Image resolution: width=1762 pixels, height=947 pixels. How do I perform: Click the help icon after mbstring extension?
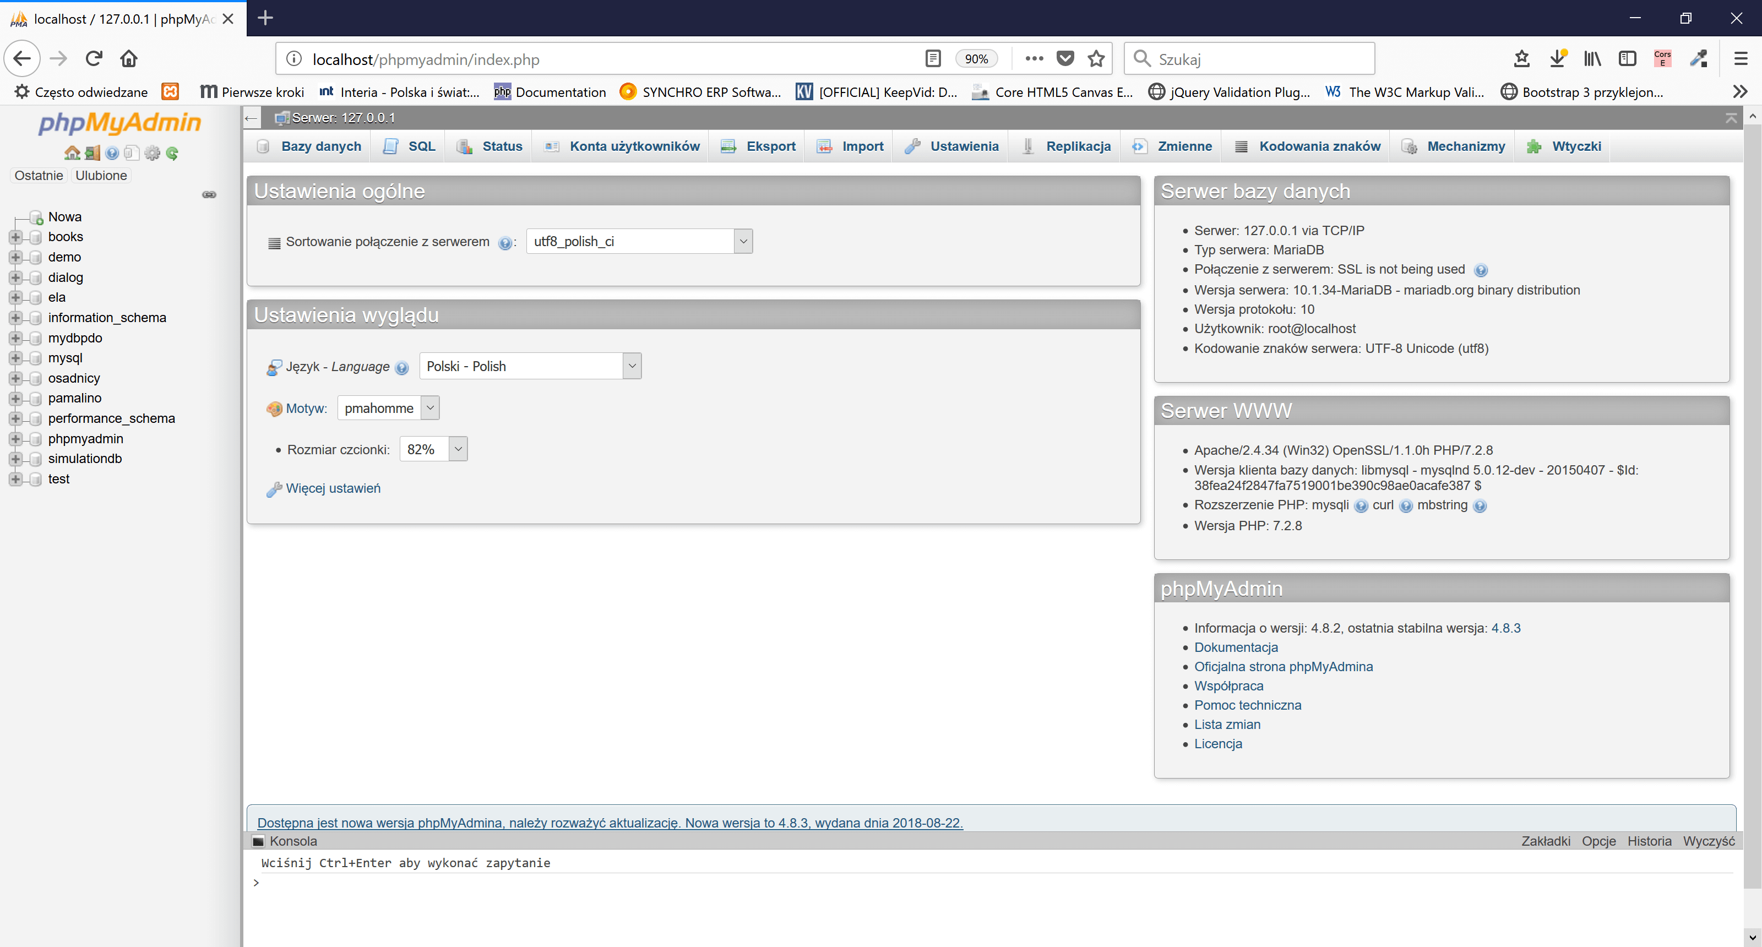tap(1480, 506)
